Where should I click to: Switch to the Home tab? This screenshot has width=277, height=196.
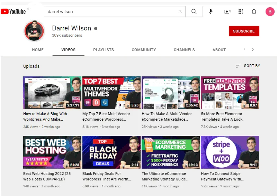(38, 50)
